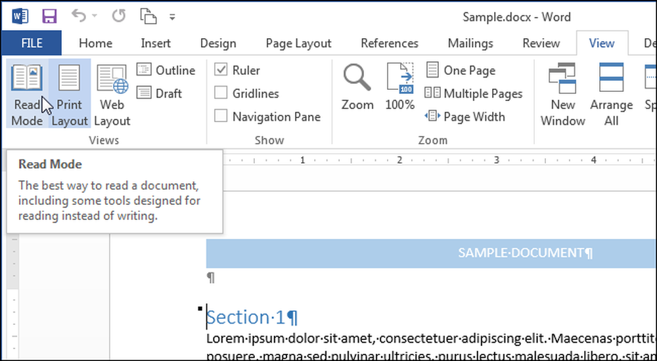Switch to the Insert tab
657x361 pixels.
(x=156, y=43)
